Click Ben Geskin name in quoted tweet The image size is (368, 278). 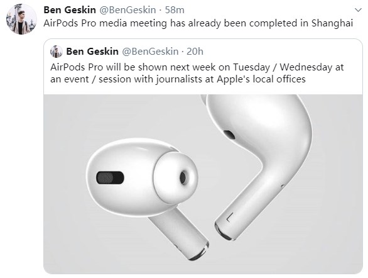pyautogui.click(x=92, y=52)
